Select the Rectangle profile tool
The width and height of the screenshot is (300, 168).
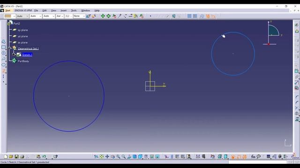(3, 47)
